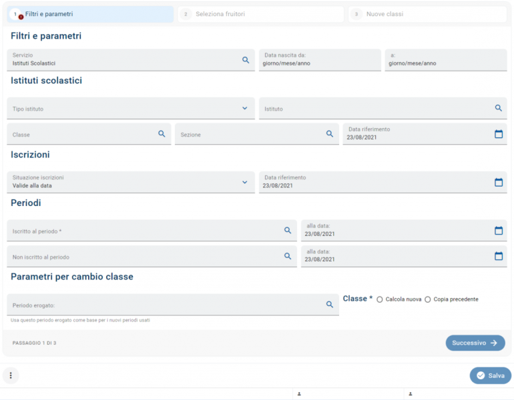514x400 pixels.
Task: Click the red error badge on step 1
Action: pyautogui.click(x=21, y=17)
